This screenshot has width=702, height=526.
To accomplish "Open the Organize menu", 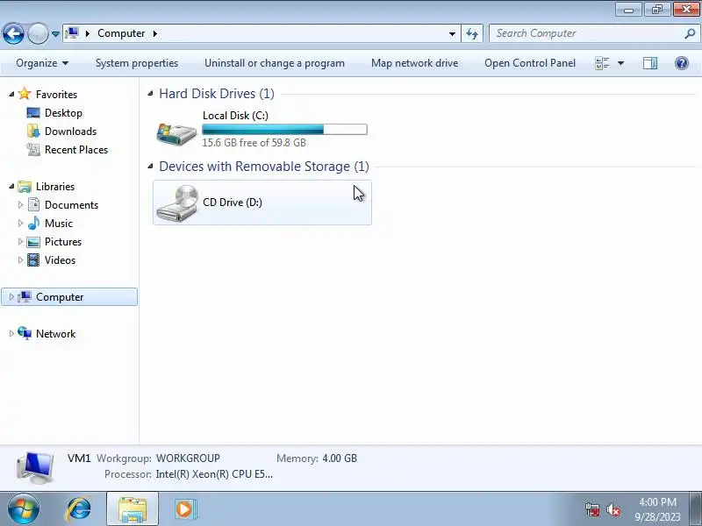I will [x=42, y=63].
